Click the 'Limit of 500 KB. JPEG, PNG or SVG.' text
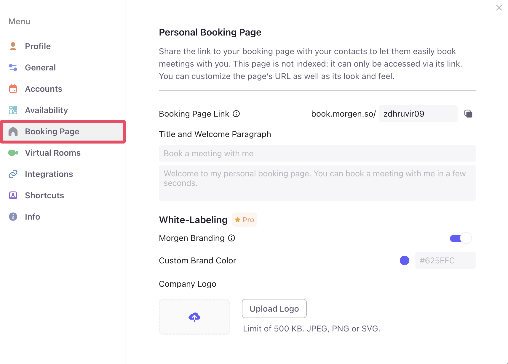Image resolution: width=508 pixels, height=364 pixels. (311, 329)
